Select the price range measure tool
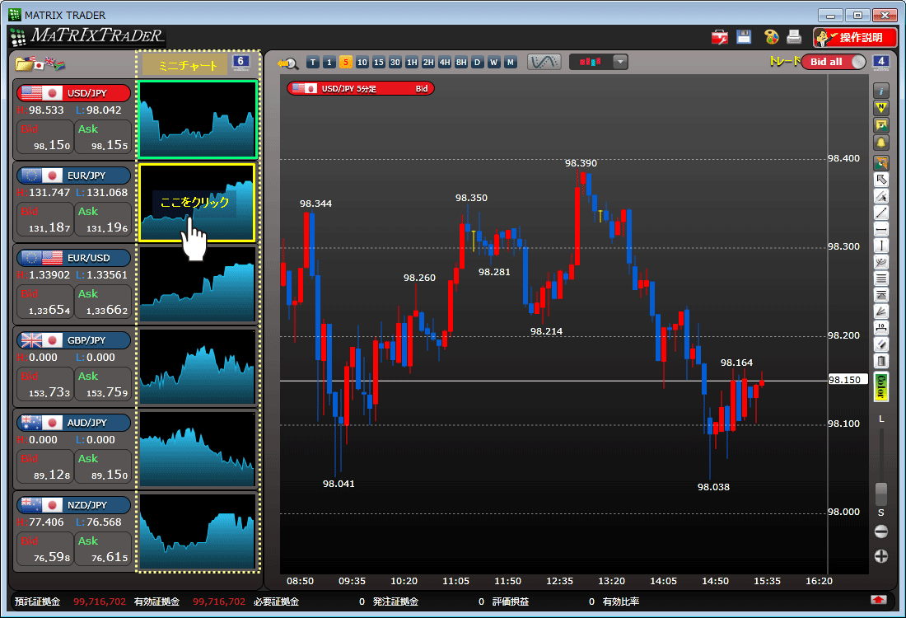906x618 pixels. pos(880,329)
